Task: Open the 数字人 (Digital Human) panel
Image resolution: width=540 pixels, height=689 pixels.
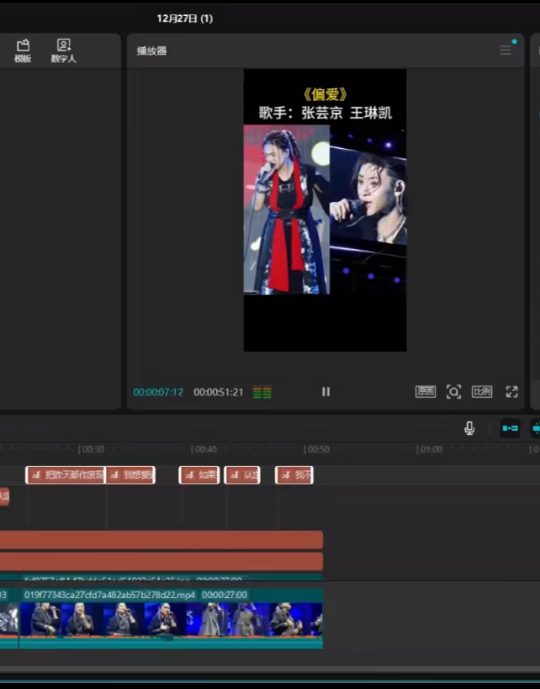Action: click(63, 50)
